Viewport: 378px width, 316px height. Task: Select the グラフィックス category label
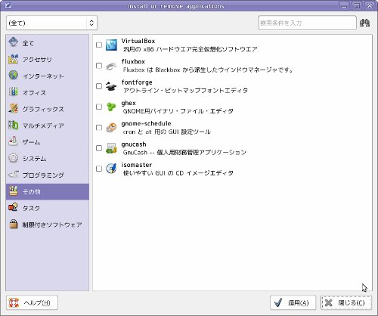click(x=43, y=109)
